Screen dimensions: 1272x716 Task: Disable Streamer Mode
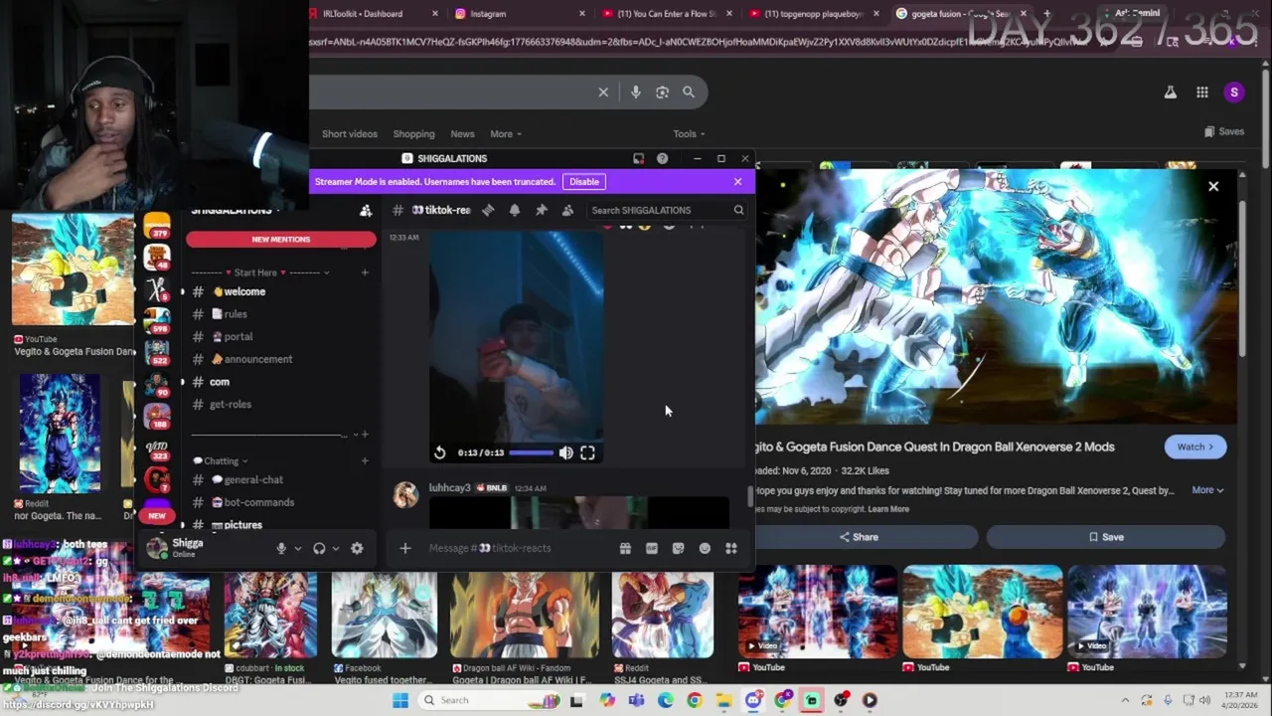(584, 182)
